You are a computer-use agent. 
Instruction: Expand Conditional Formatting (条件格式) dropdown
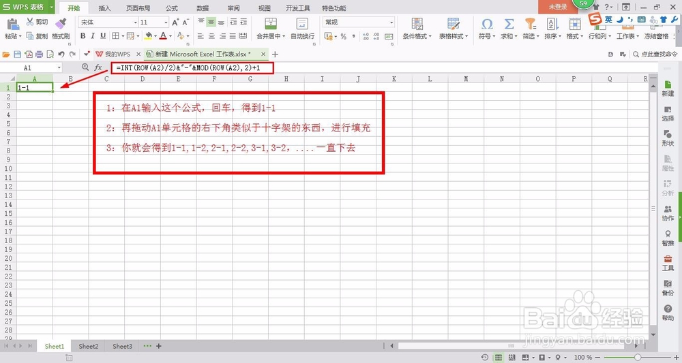pyautogui.click(x=430, y=37)
